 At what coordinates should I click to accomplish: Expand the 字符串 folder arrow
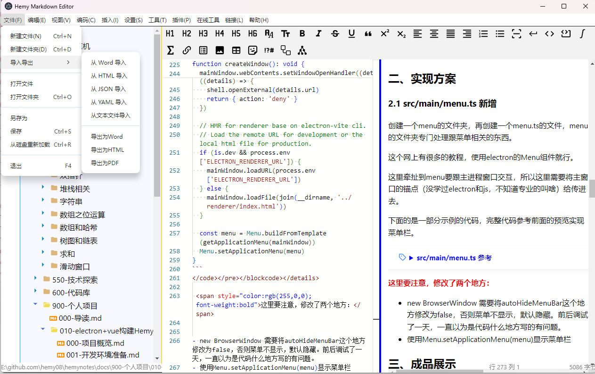click(43, 201)
